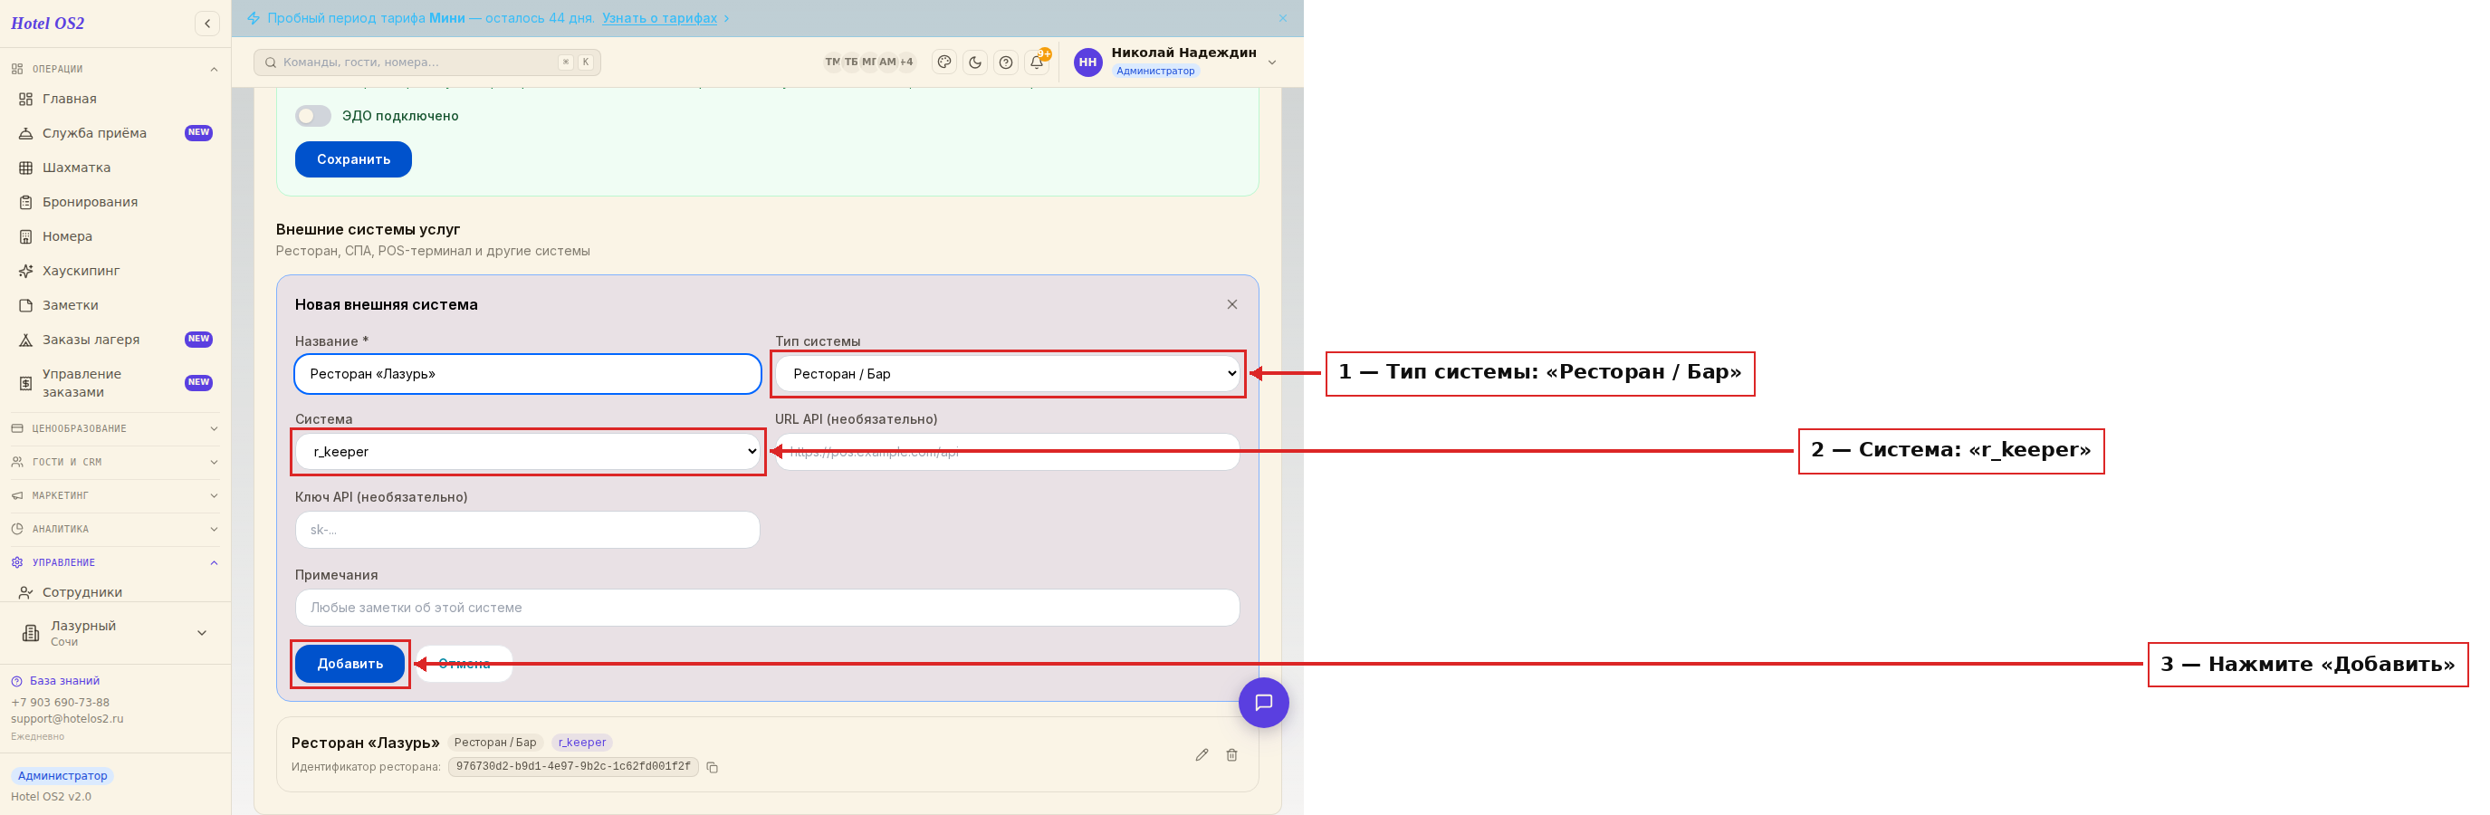This screenshot has height=815, width=2490.
Task: Click the restaurant identifier code
Action: (x=573, y=768)
